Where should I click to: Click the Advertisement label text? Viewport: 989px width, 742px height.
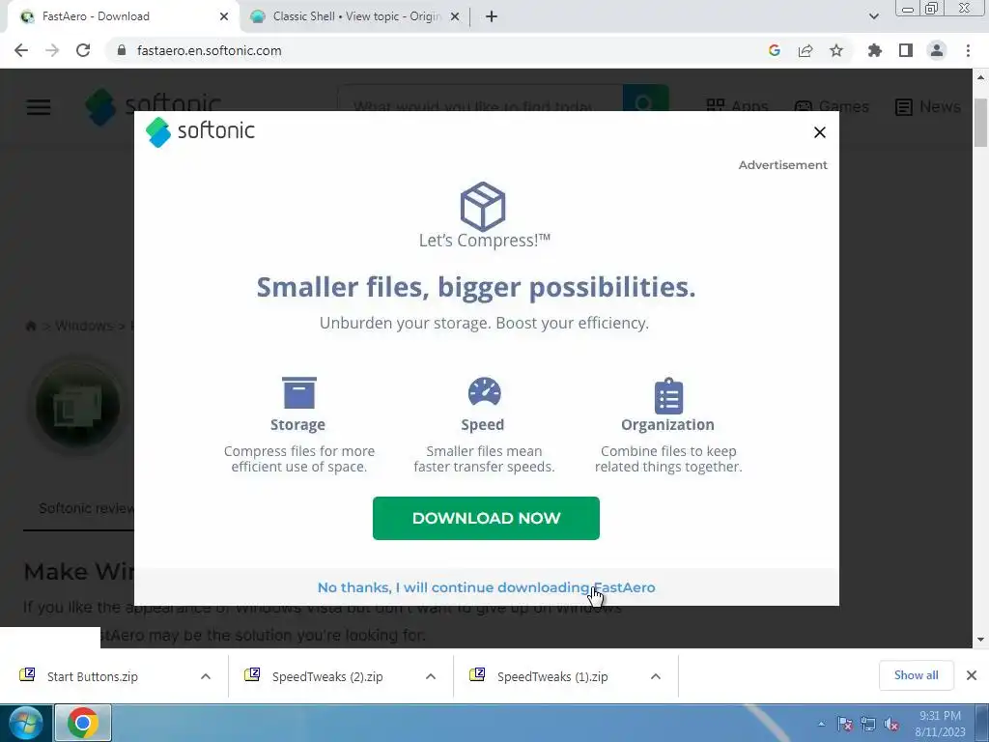pyautogui.click(x=782, y=164)
